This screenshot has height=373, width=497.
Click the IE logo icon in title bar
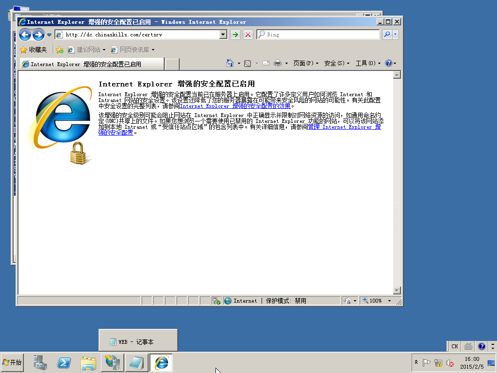22,22
